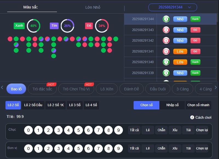Toggle number 0 in the Chục row
This screenshot has width=219, height=159.
coord(28,130)
